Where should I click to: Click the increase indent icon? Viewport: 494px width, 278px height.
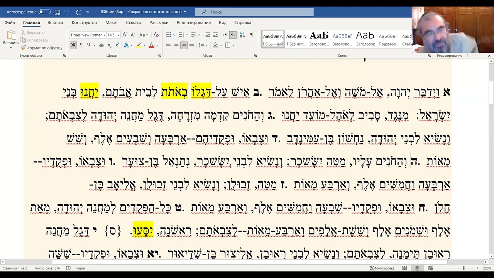pyautogui.click(x=216, y=35)
